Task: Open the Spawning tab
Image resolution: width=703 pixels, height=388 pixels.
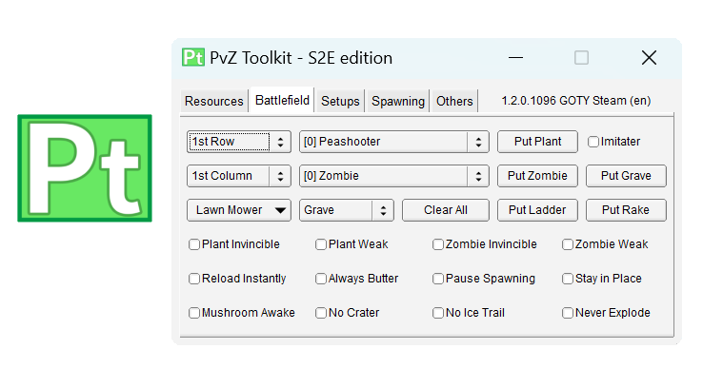Action: tap(398, 101)
